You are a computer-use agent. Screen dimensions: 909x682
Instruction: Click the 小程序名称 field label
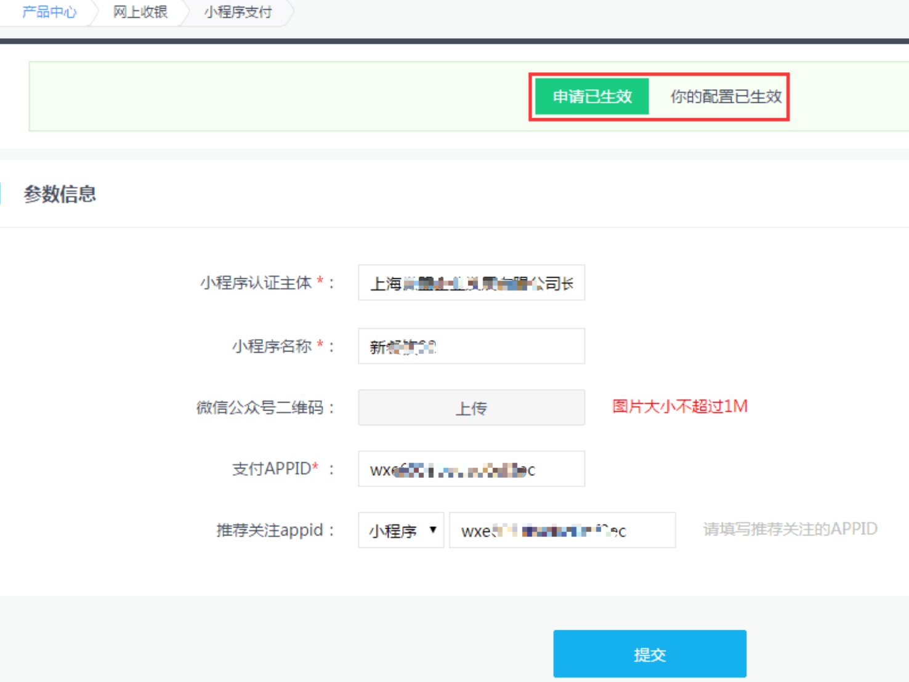point(272,347)
